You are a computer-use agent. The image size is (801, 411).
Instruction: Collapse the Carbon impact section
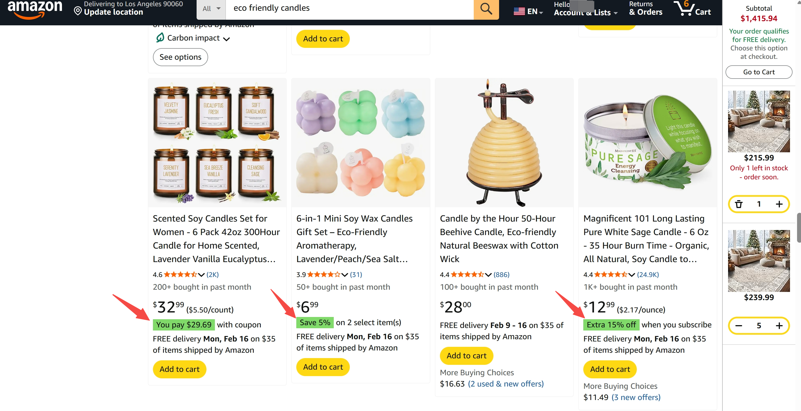pyautogui.click(x=227, y=39)
